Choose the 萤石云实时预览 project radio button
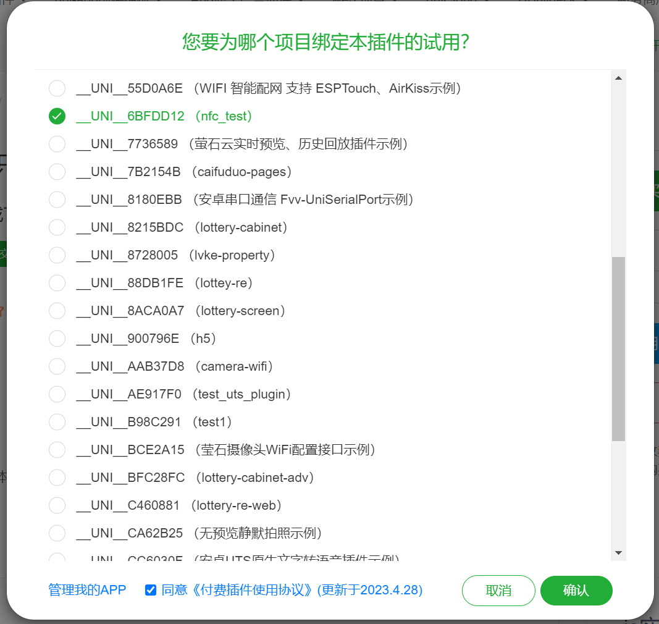Image resolution: width=659 pixels, height=624 pixels. tap(57, 144)
